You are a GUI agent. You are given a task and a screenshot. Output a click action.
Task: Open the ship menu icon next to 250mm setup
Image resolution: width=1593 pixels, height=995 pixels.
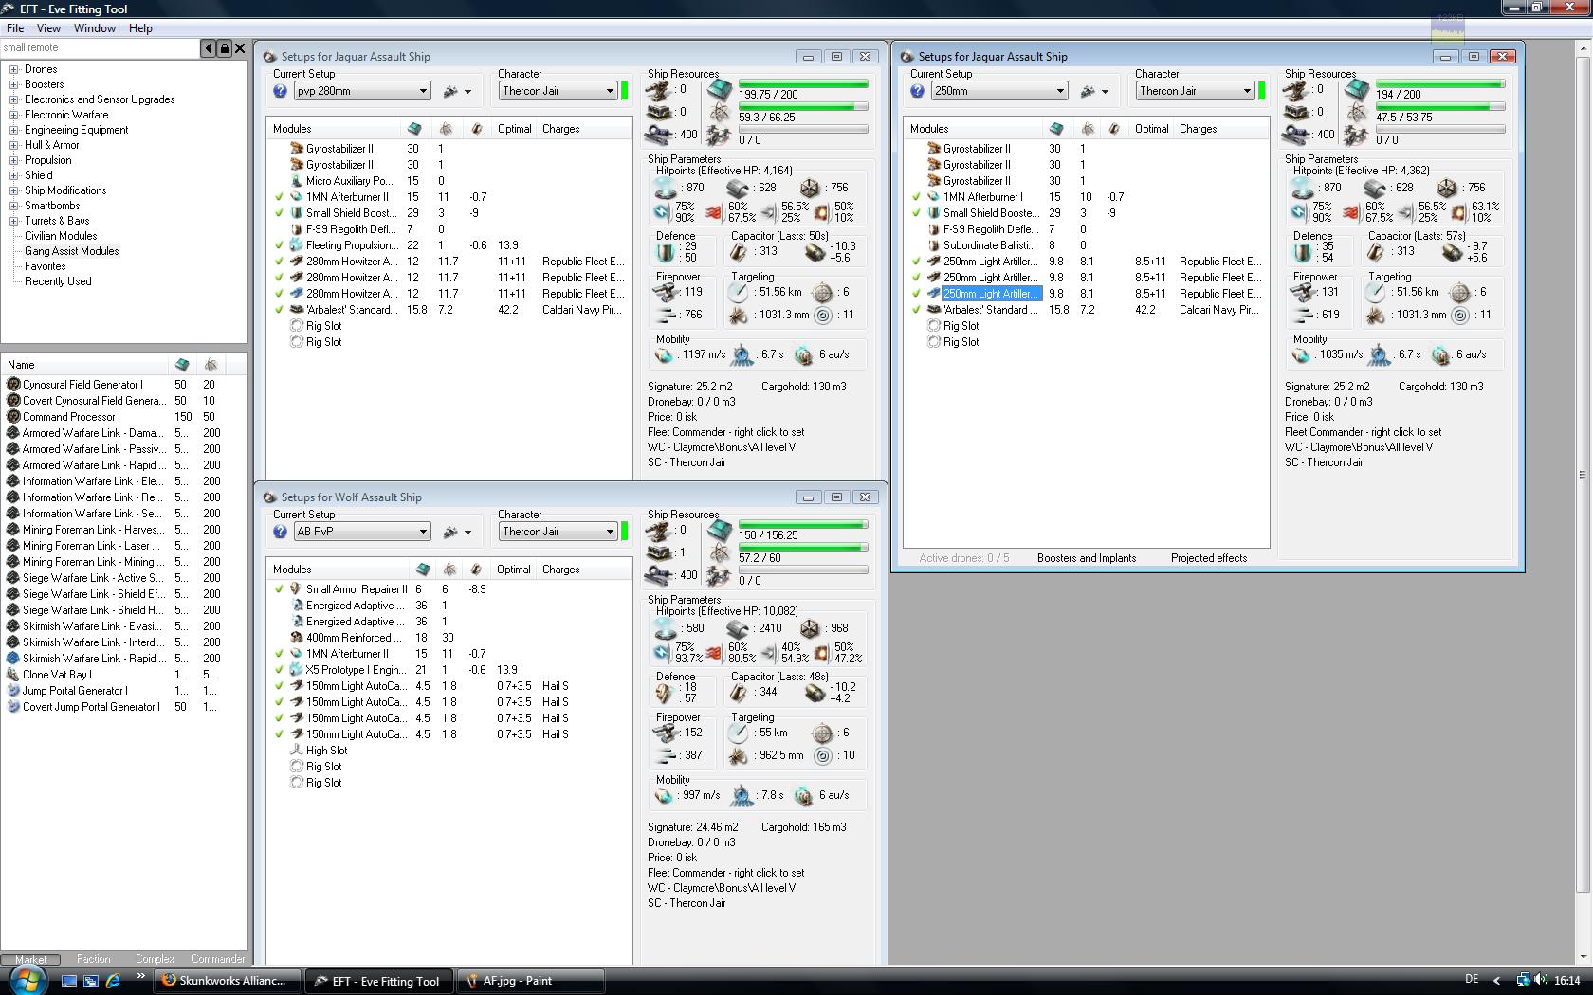point(1094,91)
